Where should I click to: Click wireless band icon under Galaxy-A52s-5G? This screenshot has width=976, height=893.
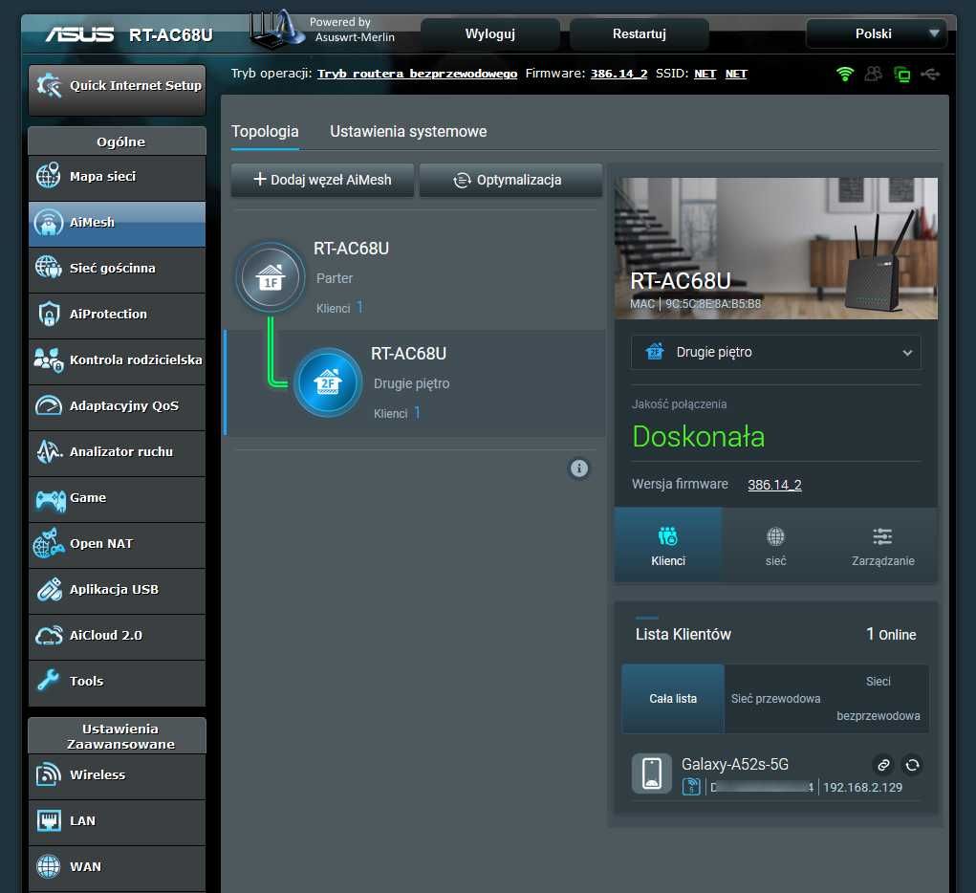point(691,787)
